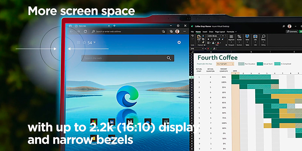This screenshot has height=151, width=302.
Task: Click the Borders icon in Font group
Action: pos(208,43)
